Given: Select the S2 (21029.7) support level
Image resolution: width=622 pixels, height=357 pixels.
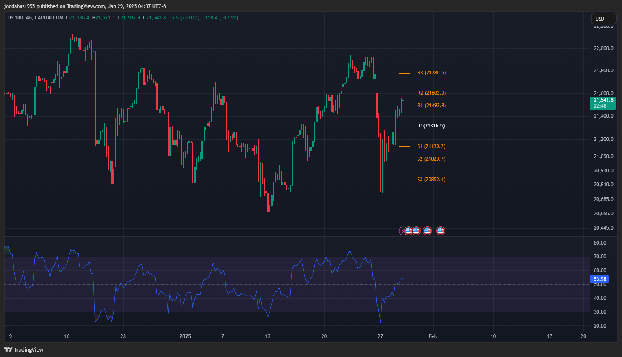Looking at the screenshot, I should click(x=431, y=159).
